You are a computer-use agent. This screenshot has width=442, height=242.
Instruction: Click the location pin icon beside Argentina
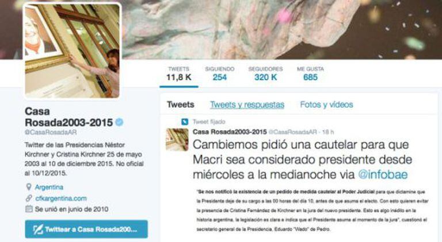coord(28,187)
